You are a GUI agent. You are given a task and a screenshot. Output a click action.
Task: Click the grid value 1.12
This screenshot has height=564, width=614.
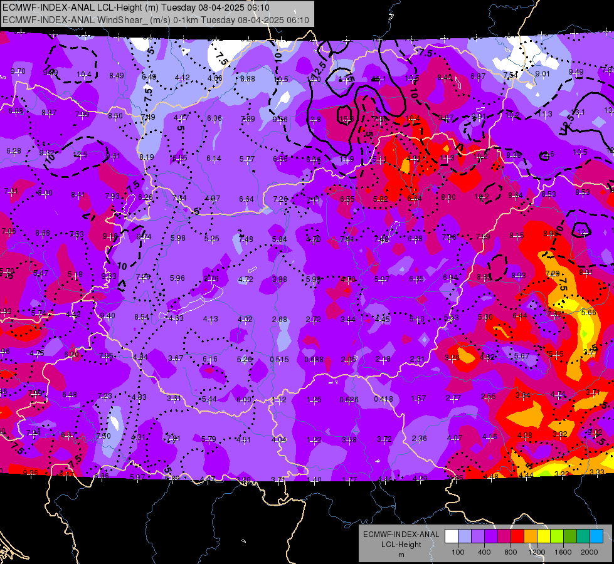coord(279,400)
